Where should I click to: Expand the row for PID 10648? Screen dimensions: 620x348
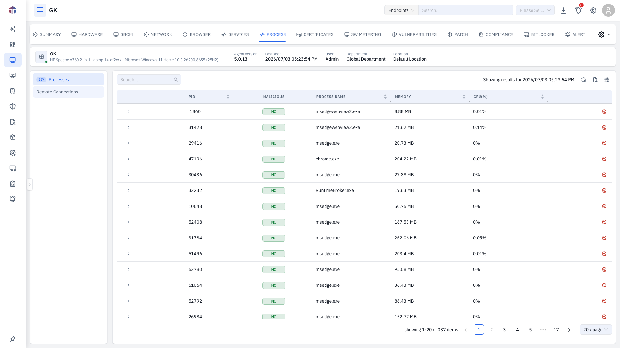(128, 206)
